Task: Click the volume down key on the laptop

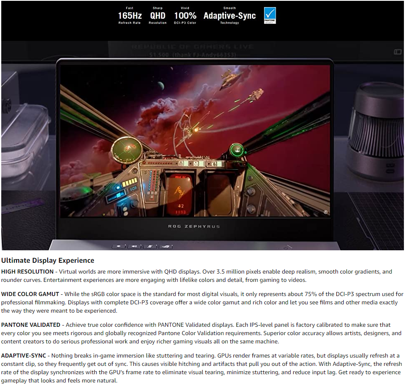Action: [119, 246]
